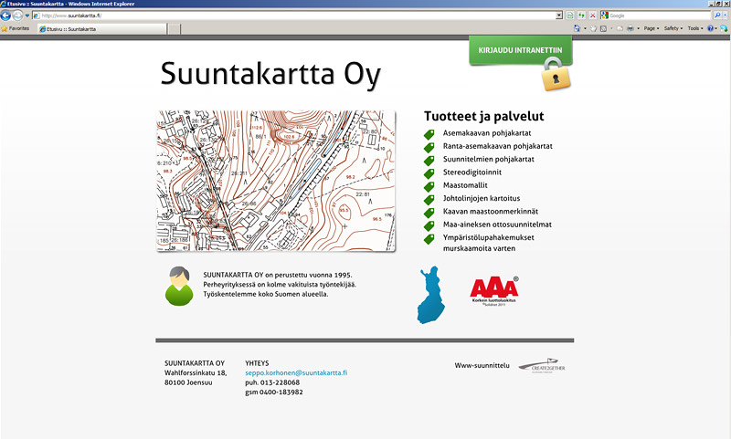Click the person avatar icon in green shirt
731x439 pixels.
[x=179, y=286]
